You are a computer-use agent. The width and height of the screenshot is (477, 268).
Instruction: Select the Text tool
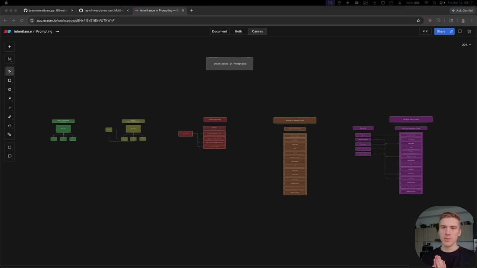coord(10,126)
